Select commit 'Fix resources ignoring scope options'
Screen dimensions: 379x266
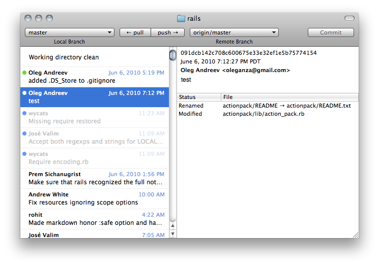[95, 198]
